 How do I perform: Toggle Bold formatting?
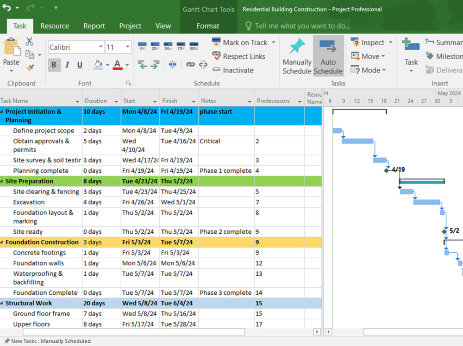click(54, 65)
